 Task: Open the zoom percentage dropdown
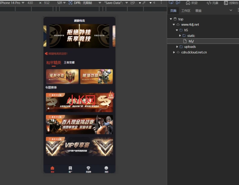point(61,3)
